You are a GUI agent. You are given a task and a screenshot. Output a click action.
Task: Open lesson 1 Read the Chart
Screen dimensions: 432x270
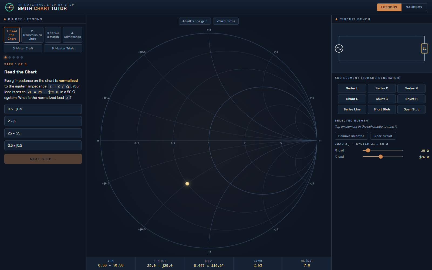[x=12, y=35]
